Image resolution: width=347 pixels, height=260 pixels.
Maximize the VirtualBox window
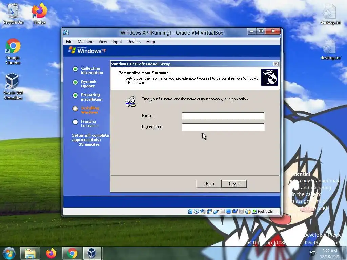[261, 31]
